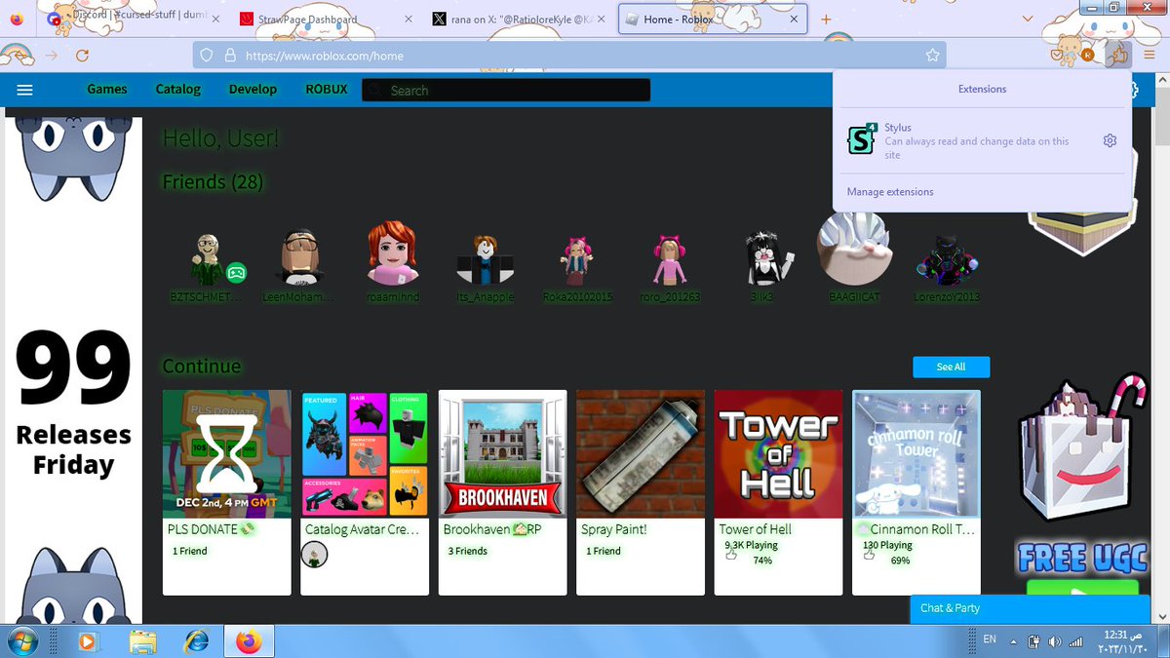Open friend BZTSCHMET avatar
Viewport: 1170px width, 658px height.
coord(207,258)
